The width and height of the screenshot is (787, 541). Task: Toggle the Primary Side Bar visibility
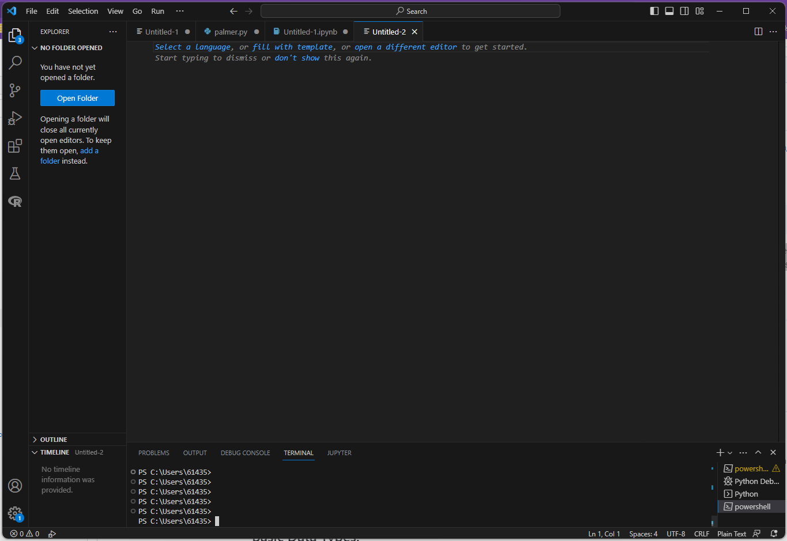coord(654,10)
